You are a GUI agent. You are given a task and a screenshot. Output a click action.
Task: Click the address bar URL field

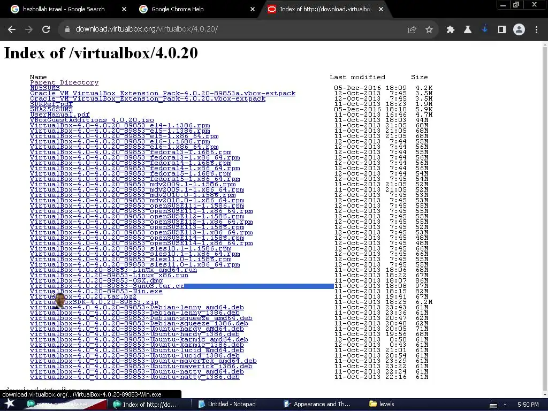click(x=231, y=29)
